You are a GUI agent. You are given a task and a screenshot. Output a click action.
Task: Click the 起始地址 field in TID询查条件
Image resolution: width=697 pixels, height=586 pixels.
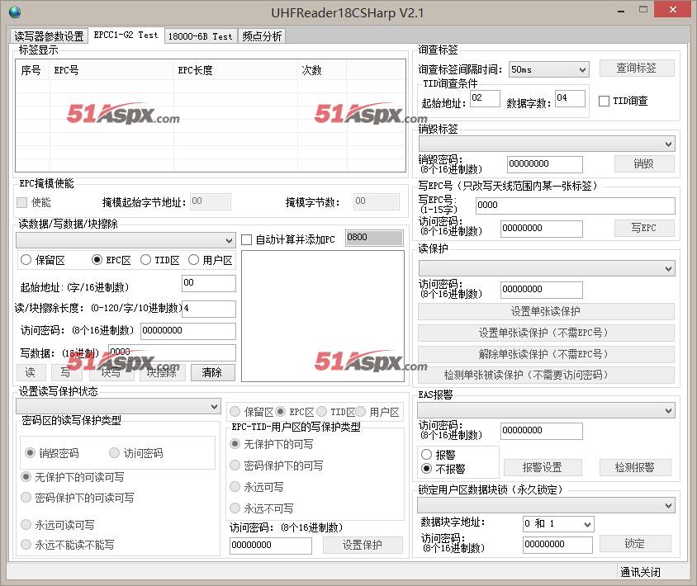coord(485,99)
